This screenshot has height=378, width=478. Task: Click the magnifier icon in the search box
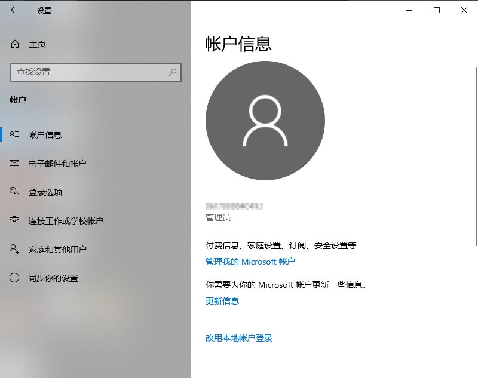pos(172,72)
